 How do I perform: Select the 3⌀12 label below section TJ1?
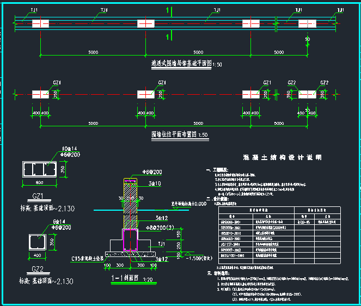coord(162,259)
